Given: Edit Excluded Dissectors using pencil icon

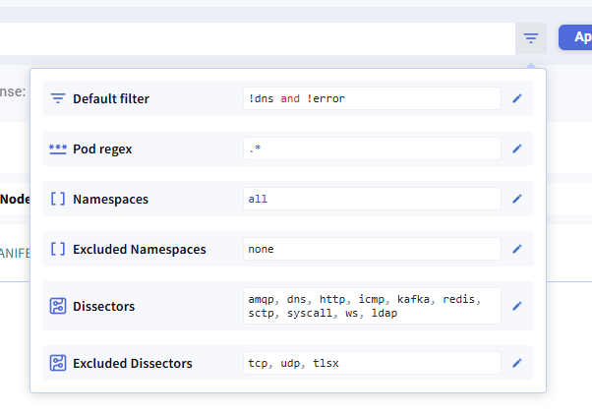Looking at the screenshot, I should 517,363.
